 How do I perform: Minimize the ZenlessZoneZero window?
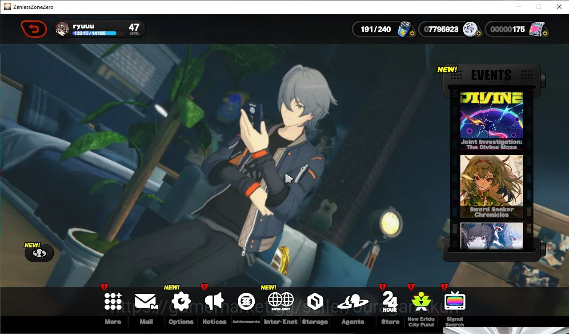(518, 7)
